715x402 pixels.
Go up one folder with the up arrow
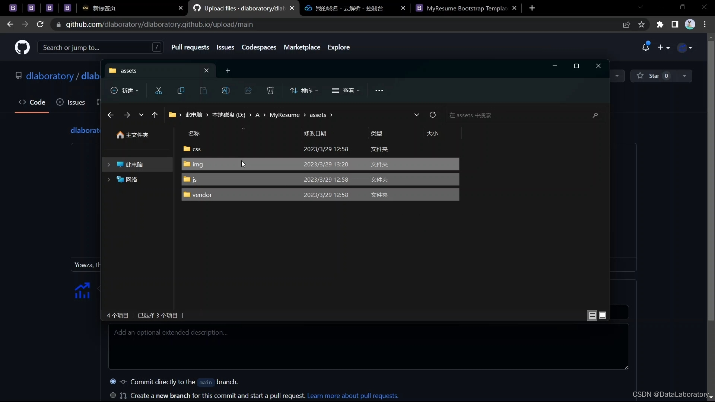[155, 115]
